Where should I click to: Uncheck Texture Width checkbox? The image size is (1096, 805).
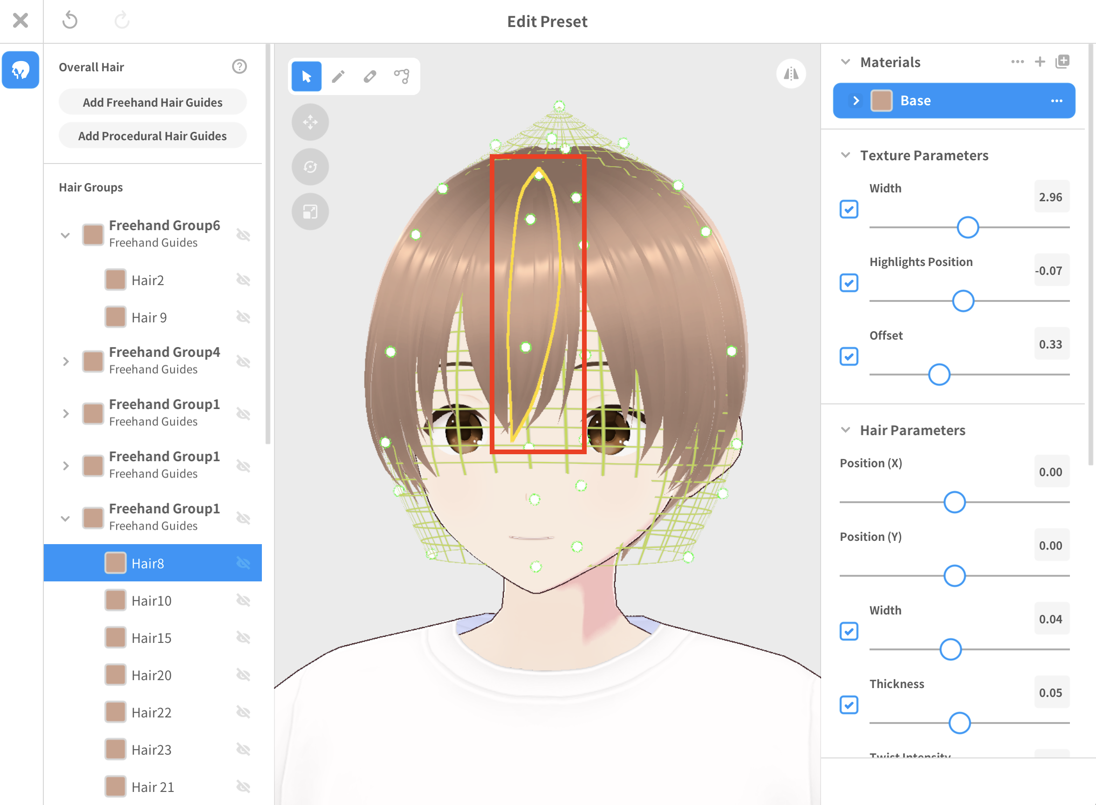849,210
